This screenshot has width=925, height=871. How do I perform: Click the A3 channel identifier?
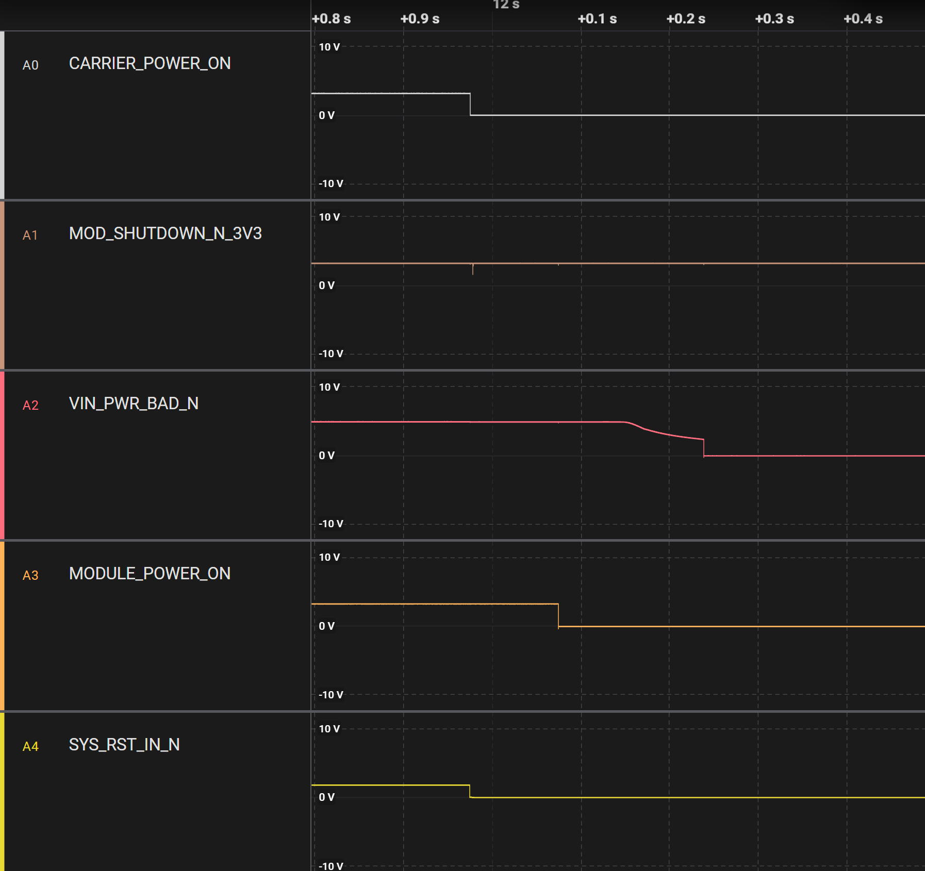pyautogui.click(x=30, y=575)
